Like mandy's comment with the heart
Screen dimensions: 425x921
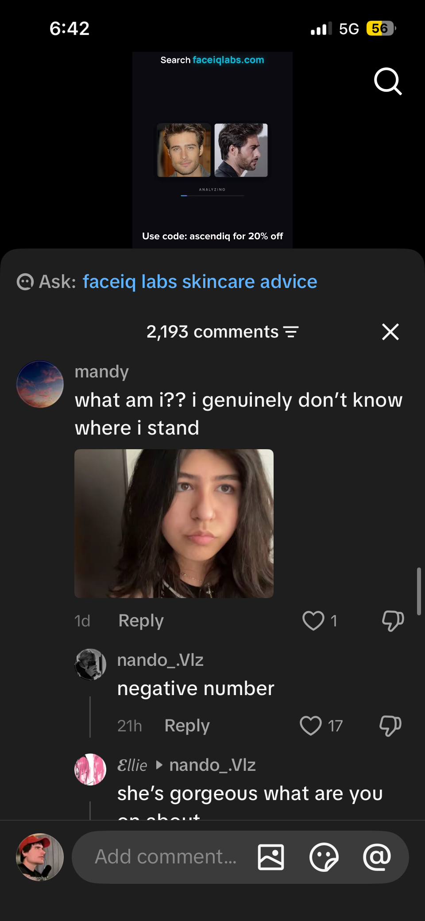(x=313, y=620)
